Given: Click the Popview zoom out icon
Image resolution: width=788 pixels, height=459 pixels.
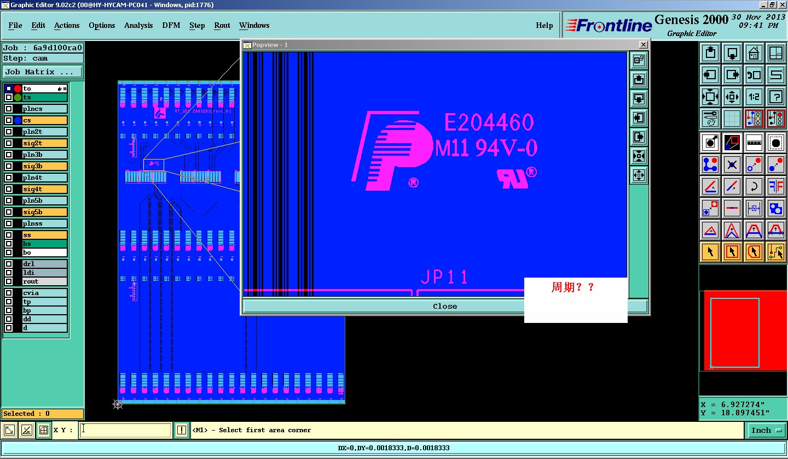Looking at the screenshot, I should [x=639, y=175].
